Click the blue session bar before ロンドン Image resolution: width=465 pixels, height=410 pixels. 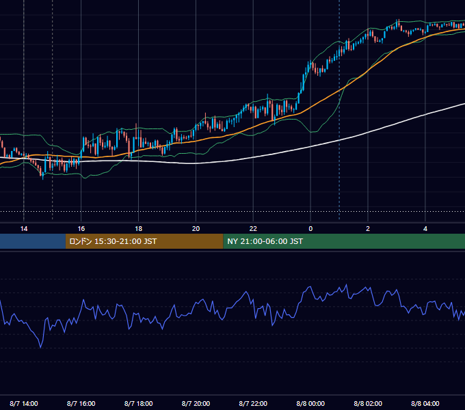(33, 241)
